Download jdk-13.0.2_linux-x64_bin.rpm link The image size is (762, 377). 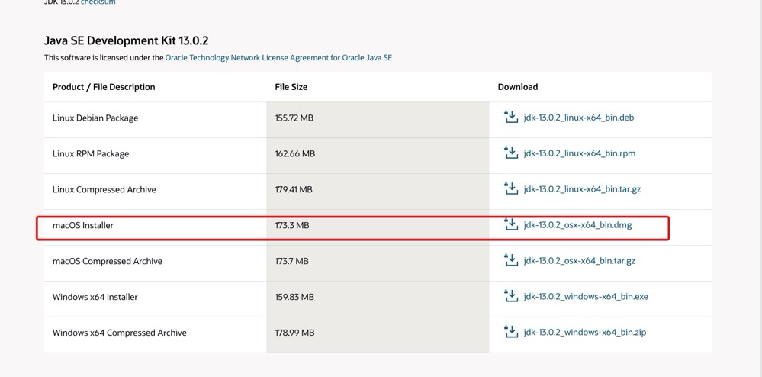coord(579,153)
